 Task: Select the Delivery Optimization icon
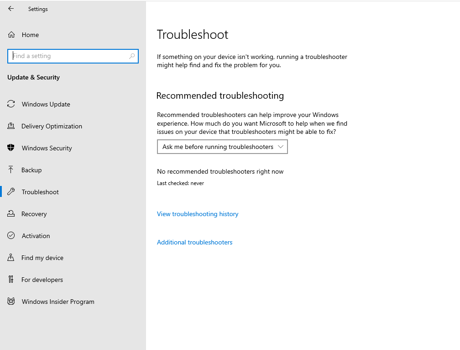pyautogui.click(x=11, y=126)
